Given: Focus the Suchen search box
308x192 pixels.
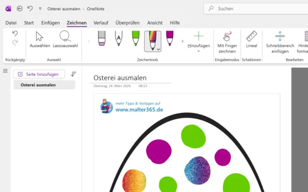Looking at the screenshot, I should tap(256, 9).
